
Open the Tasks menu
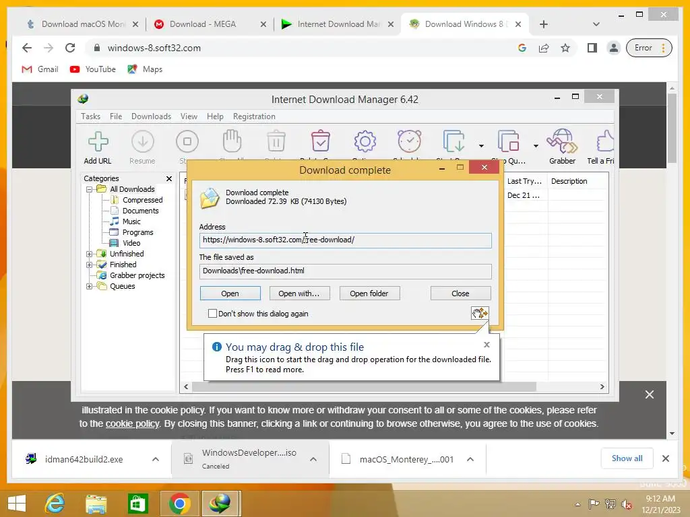coord(91,116)
